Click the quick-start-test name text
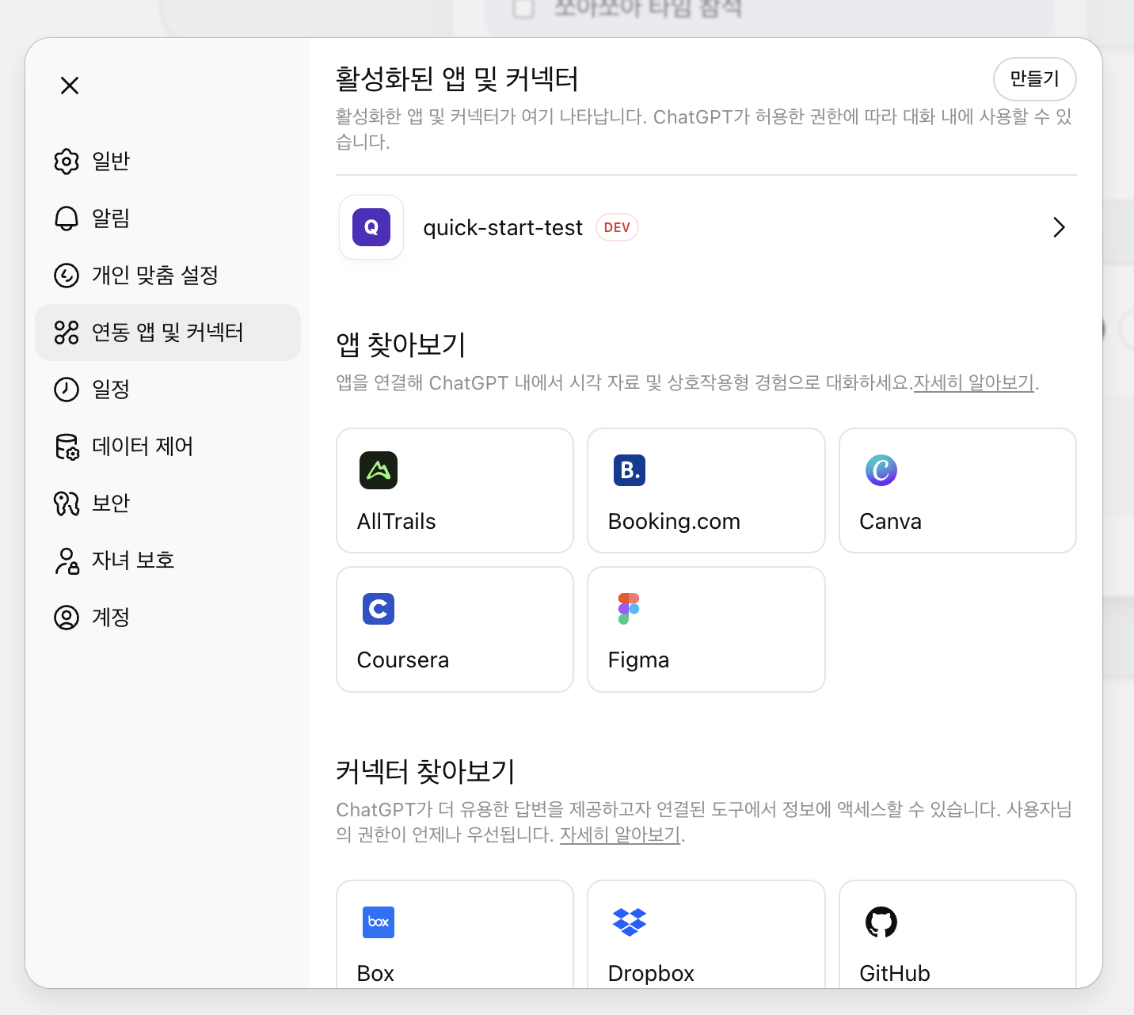 pyautogui.click(x=503, y=228)
